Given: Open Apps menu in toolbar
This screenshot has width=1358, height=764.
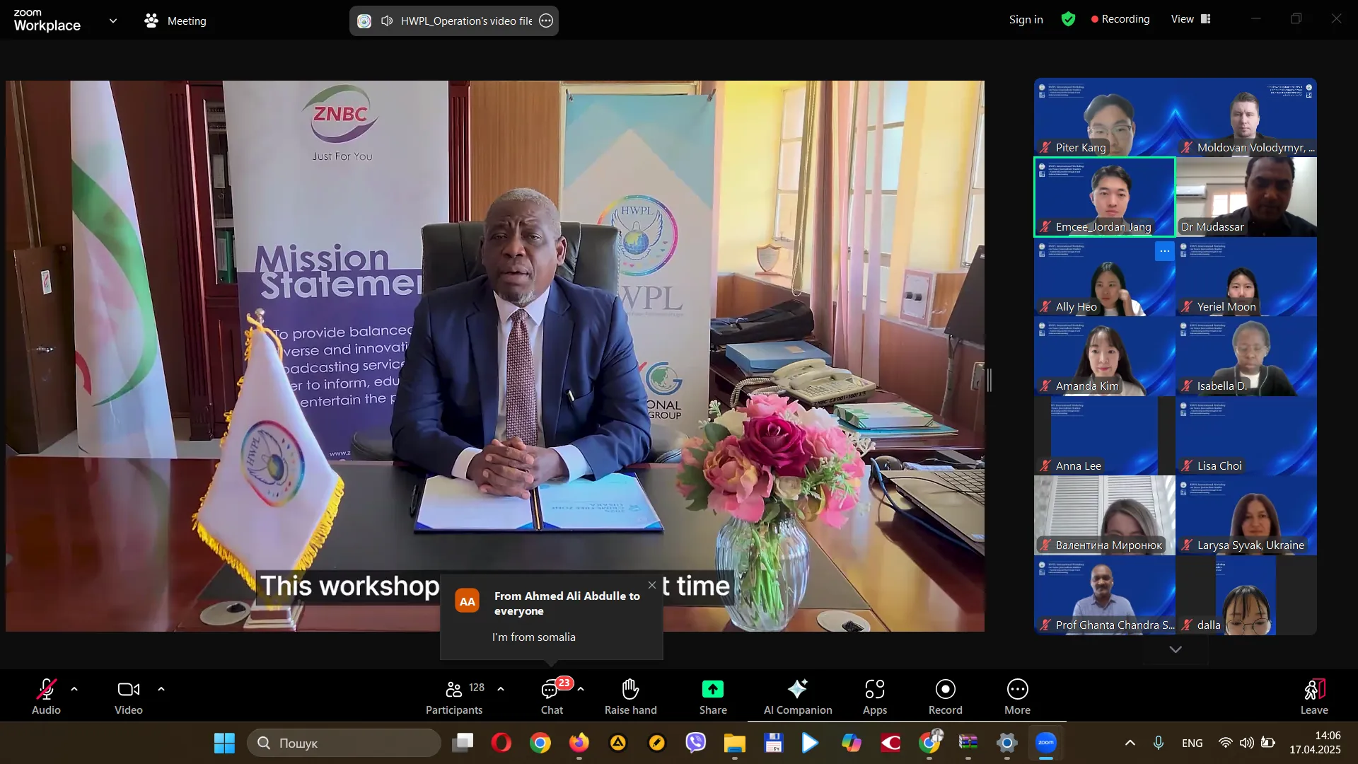Looking at the screenshot, I should pos(875,697).
